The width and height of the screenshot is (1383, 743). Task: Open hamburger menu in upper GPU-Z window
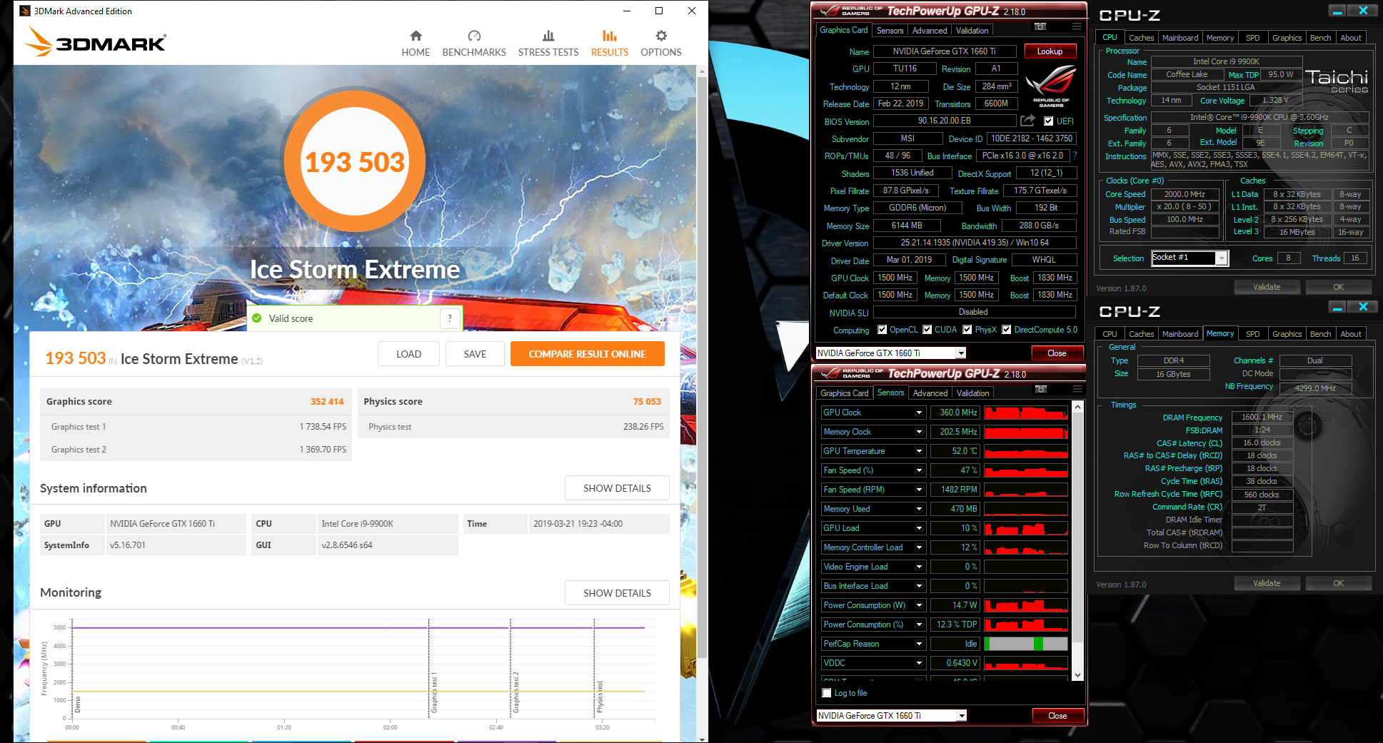(x=1077, y=27)
